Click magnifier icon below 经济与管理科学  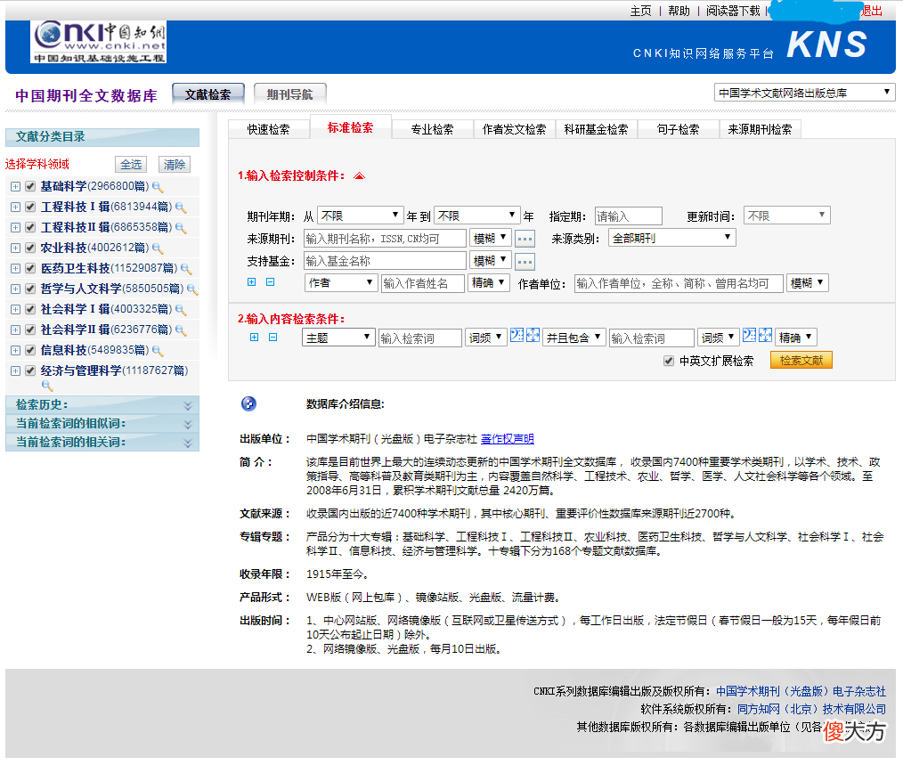click(47, 386)
